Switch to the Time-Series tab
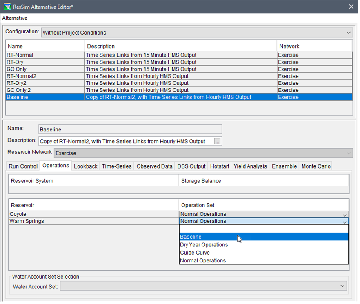The height and width of the screenshot is (304, 360). [117, 167]
